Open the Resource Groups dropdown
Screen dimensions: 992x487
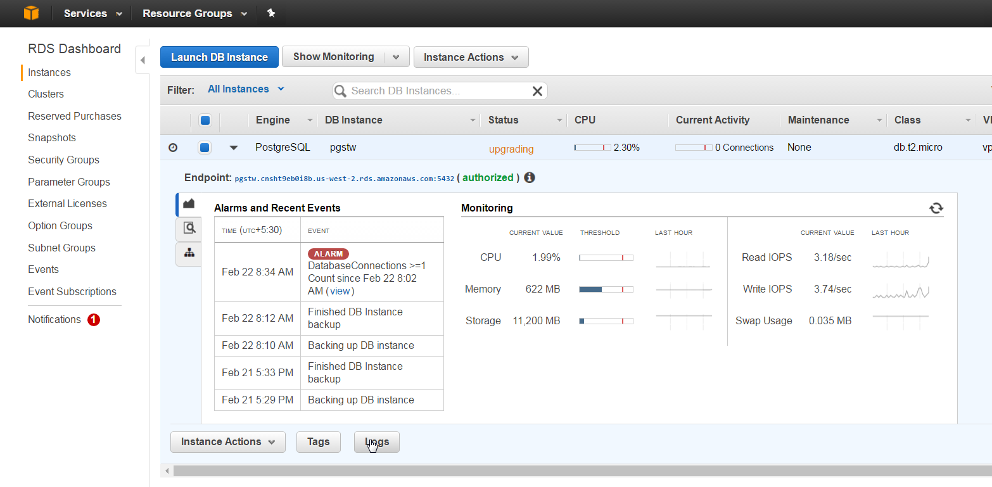pyautogui.click(x=194, y=13)
